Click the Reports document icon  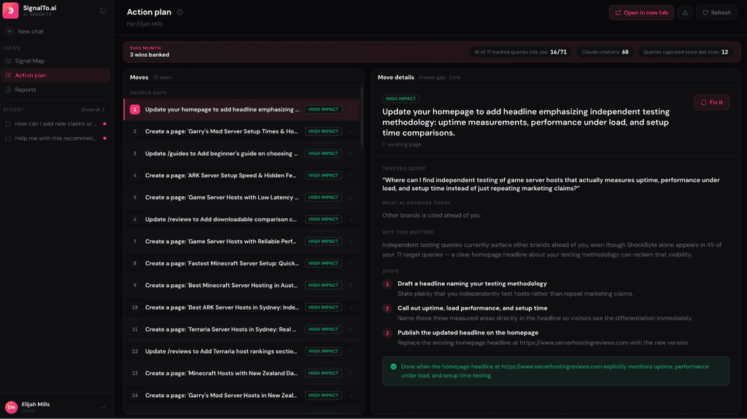(8, 90)
